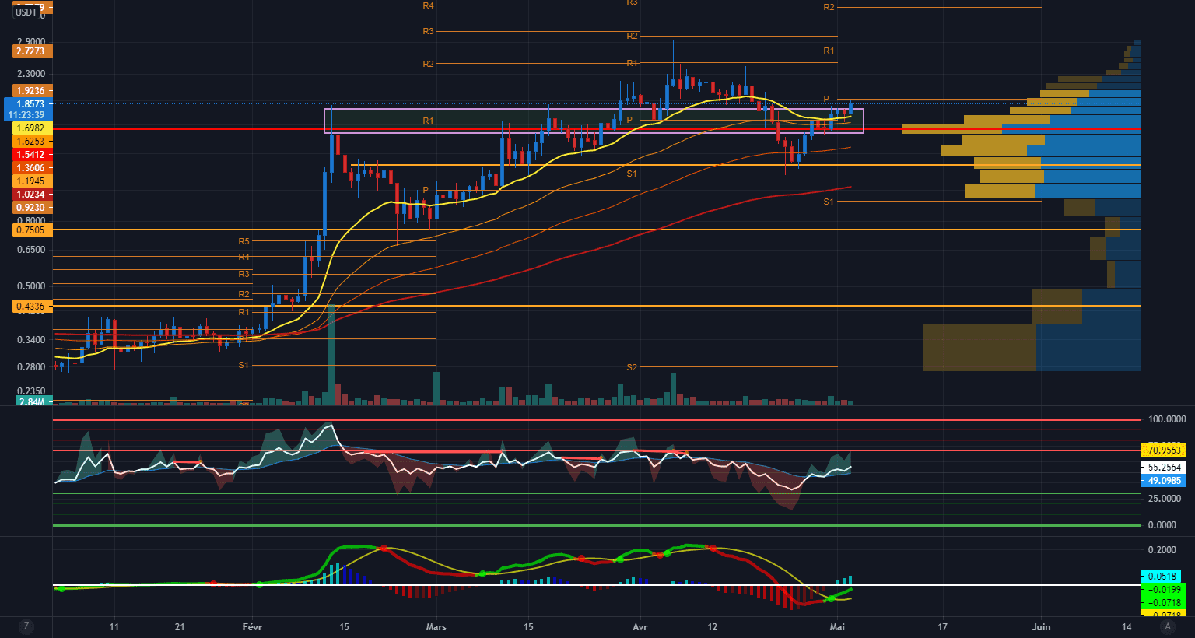This screenshot has height=638, width=1195.
Task: Select the 0.7505 price label
Action: coord(33,230)
